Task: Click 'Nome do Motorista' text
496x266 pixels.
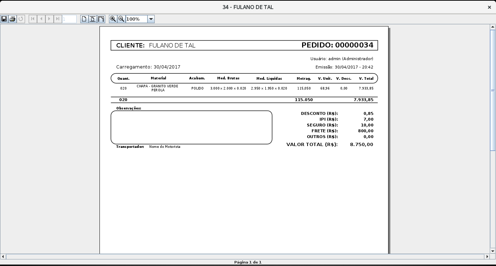Action: pos(165,147)
